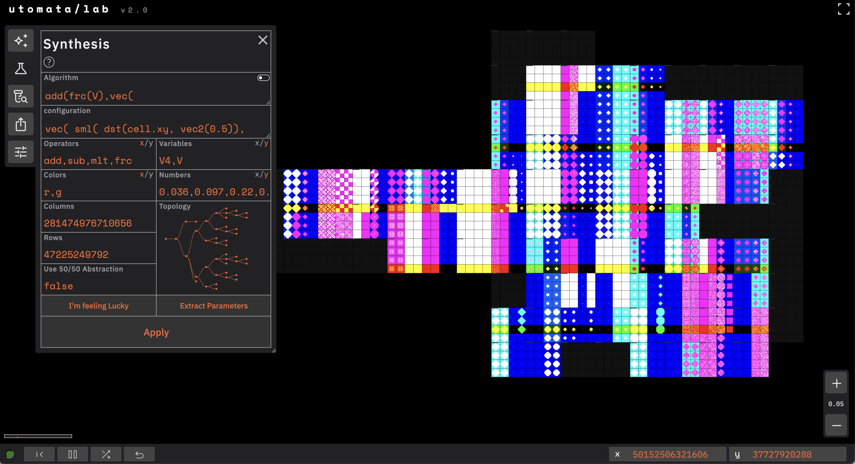This screenshot has height=464, width=855.
Task: Click I'm feeling Lucky button
Action: click(98, 306)
